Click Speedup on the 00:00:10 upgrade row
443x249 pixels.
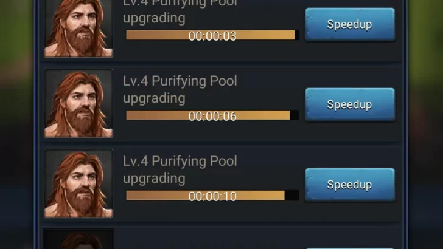point(350,185)
